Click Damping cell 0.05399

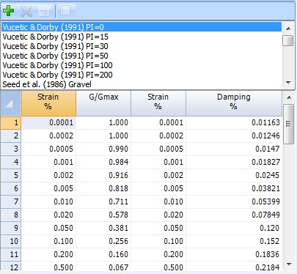click(x=234, y=201)
